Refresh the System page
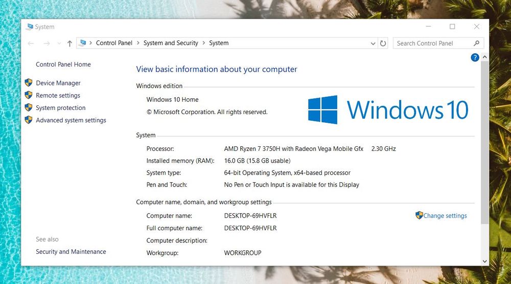Image resolution: width=511 pixels, height=284 pixels. (383, 43)
